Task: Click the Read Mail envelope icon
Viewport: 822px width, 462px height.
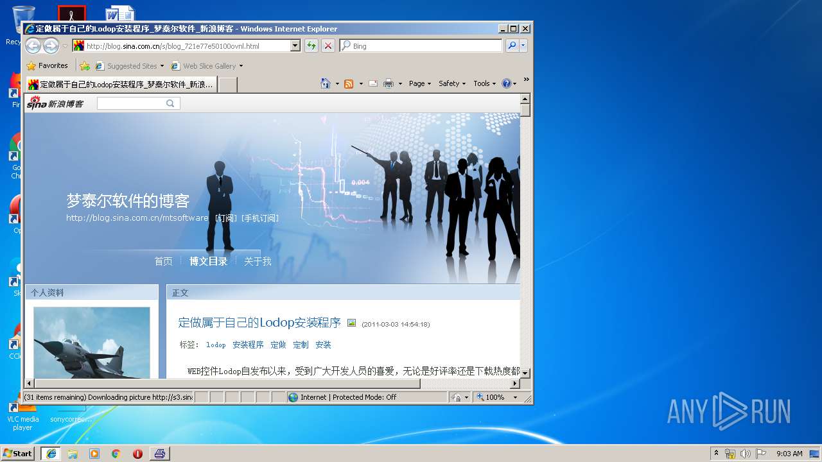Action: [373, 83]
